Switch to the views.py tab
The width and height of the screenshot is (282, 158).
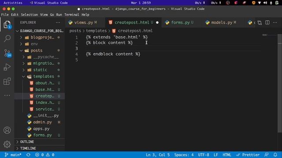tap(85, 22)
